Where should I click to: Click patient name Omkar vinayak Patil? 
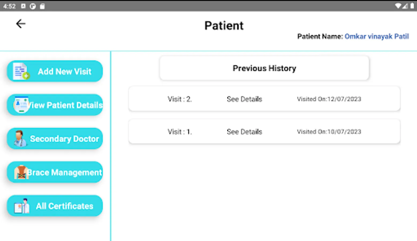377,36
